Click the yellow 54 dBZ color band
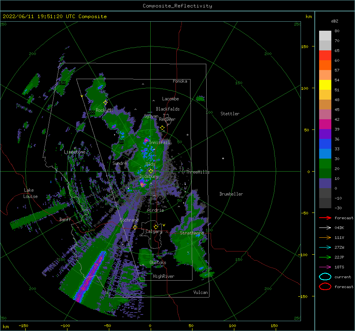Image resolution: width=355 pixels, height=331 pixels. 325,85
